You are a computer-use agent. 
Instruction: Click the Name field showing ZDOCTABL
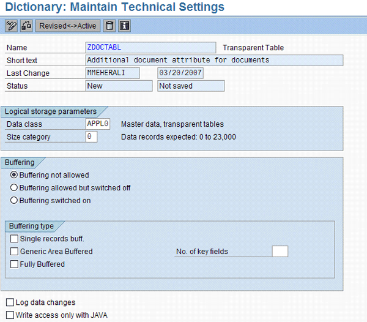[x=150, y=48]
